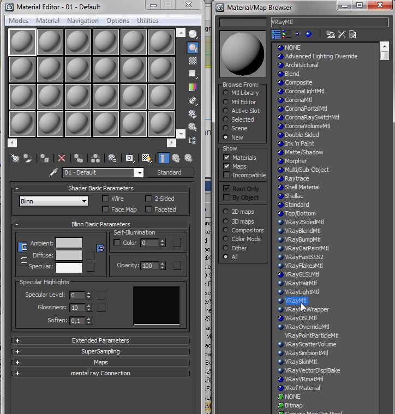Open Material Editor Options icon
Image resolution: width=395 pixels, height=414 pixels.
193,114
